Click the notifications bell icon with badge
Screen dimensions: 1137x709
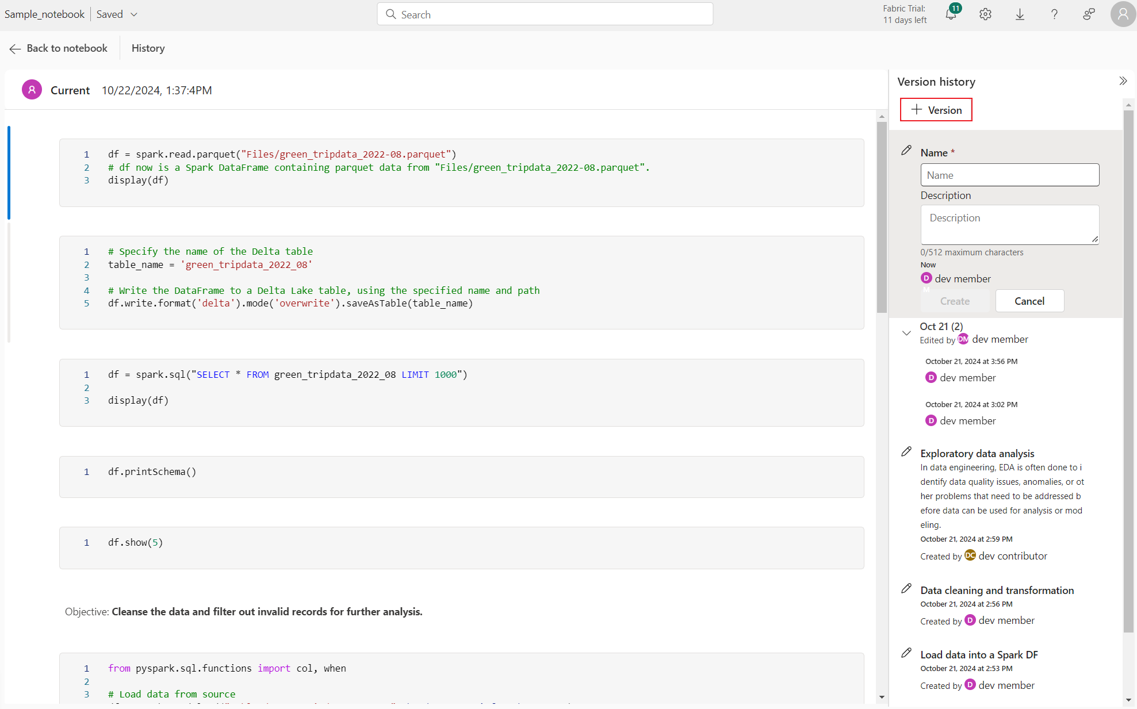click(950, 14)
